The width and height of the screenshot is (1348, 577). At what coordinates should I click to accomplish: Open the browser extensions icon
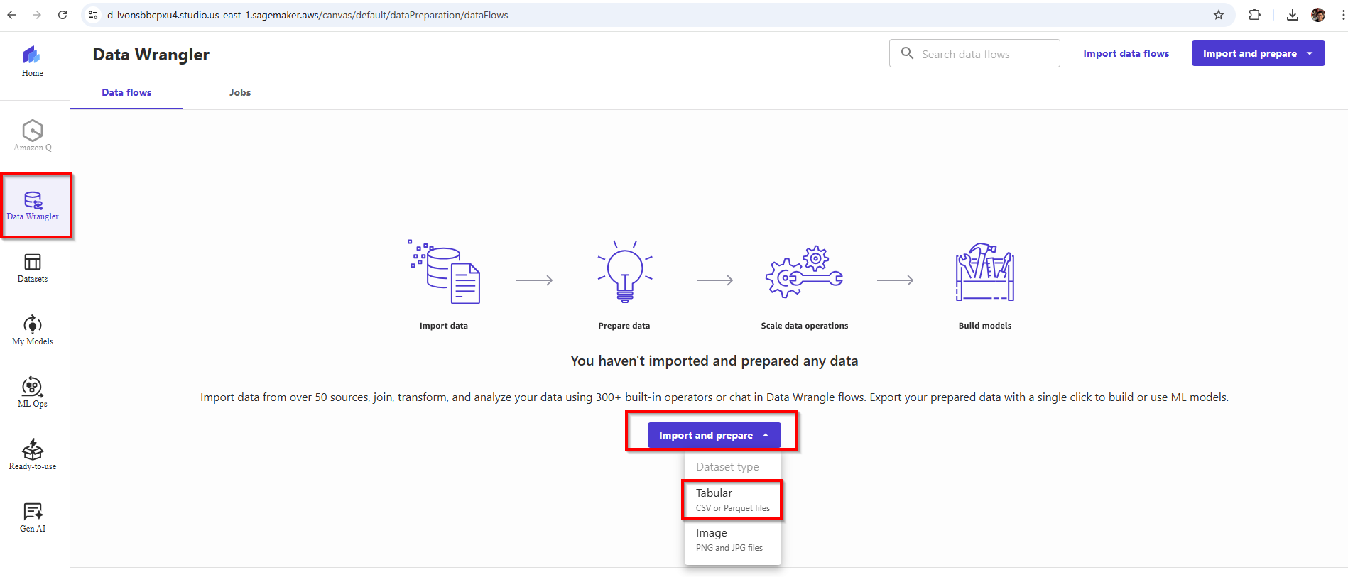(1255, 15)
